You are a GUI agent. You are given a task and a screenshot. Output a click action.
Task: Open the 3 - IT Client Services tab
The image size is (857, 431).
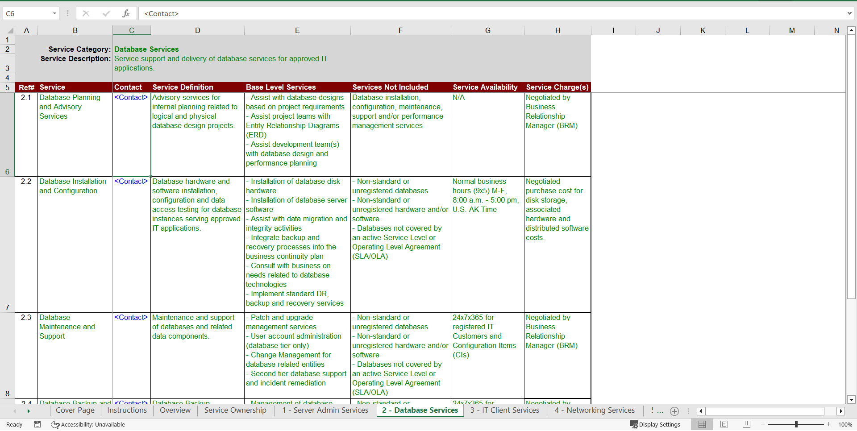pos(504,410)
